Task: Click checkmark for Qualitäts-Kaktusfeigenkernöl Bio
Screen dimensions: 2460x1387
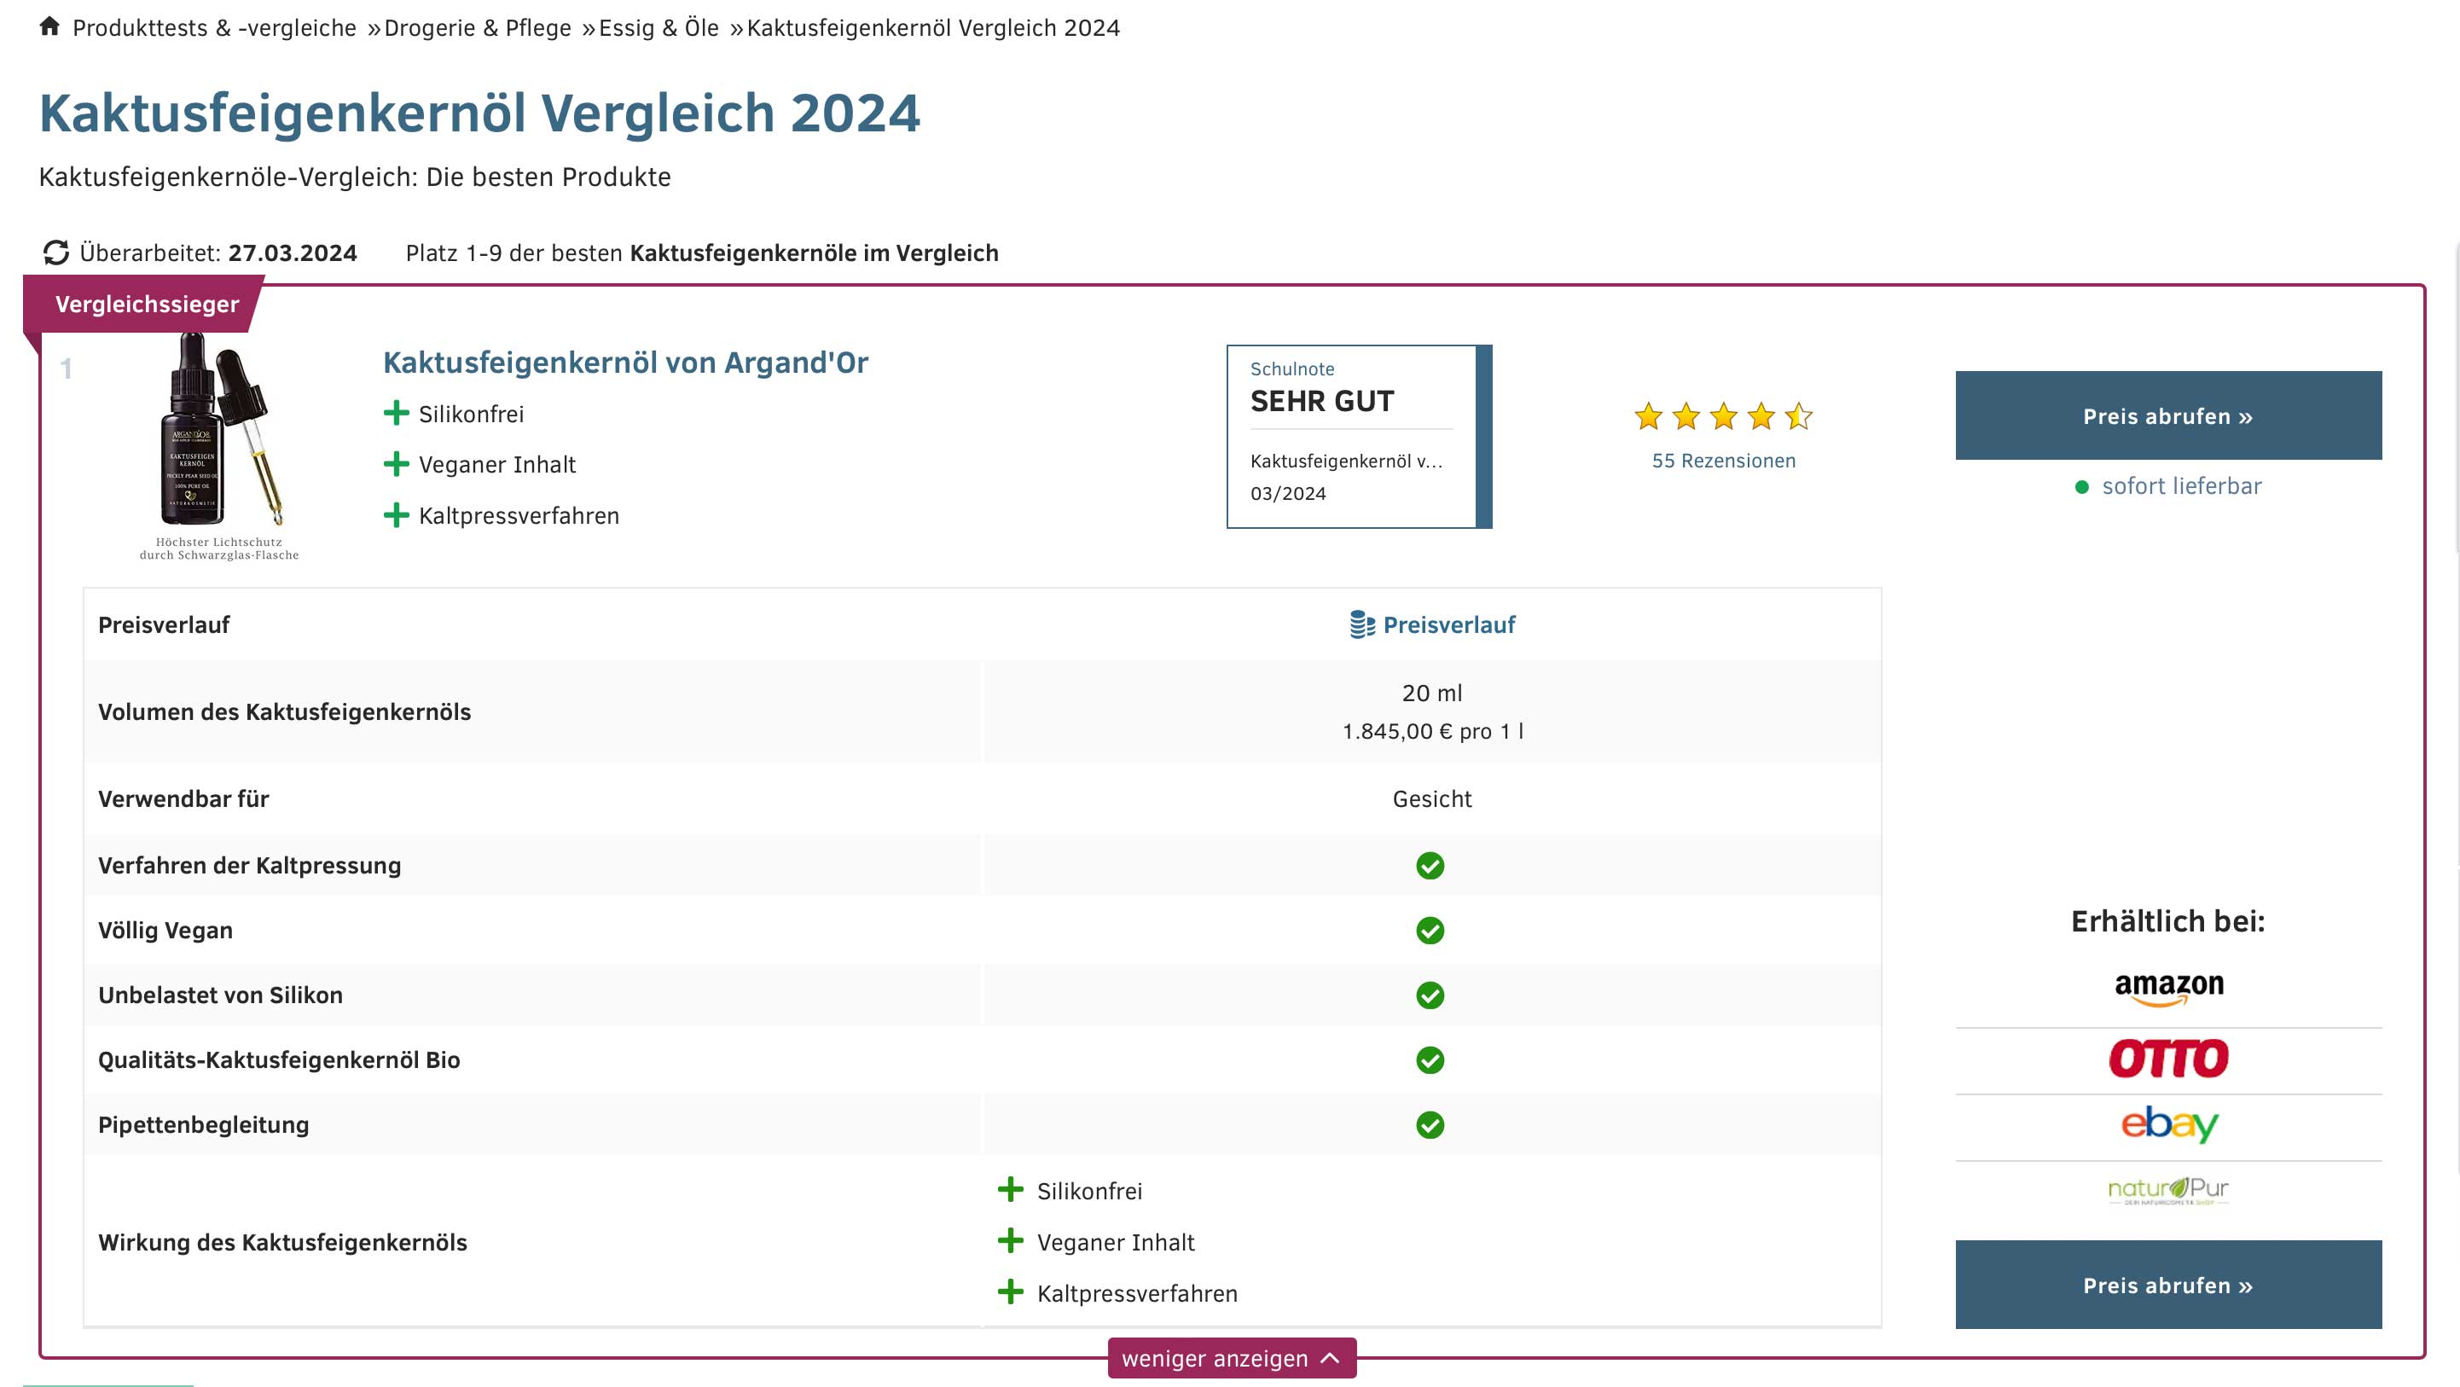Action: (1430, 1060)
